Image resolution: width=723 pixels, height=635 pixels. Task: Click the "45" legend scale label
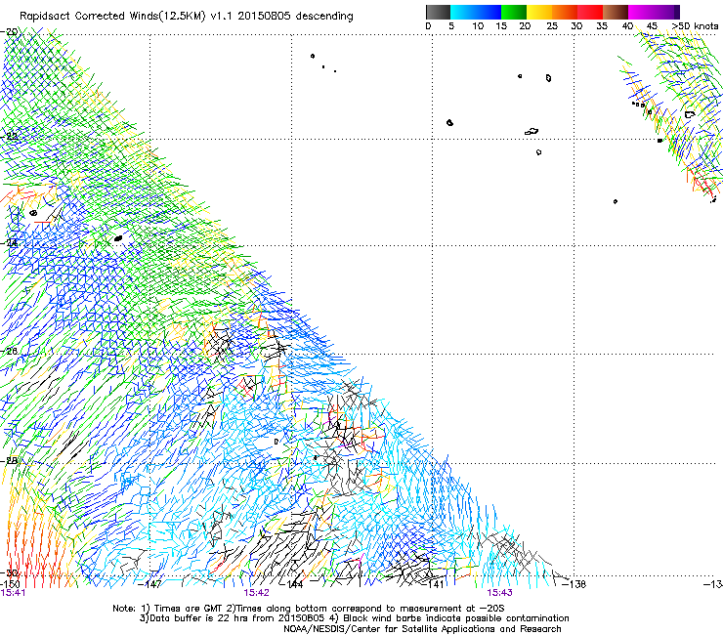tap(652, 26)
